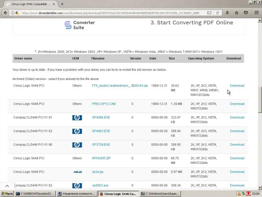The width and height of the screenshot is (262, 197).
Task: Open PRECOPY2.CAB file link
Action: [x=104, y=104]
